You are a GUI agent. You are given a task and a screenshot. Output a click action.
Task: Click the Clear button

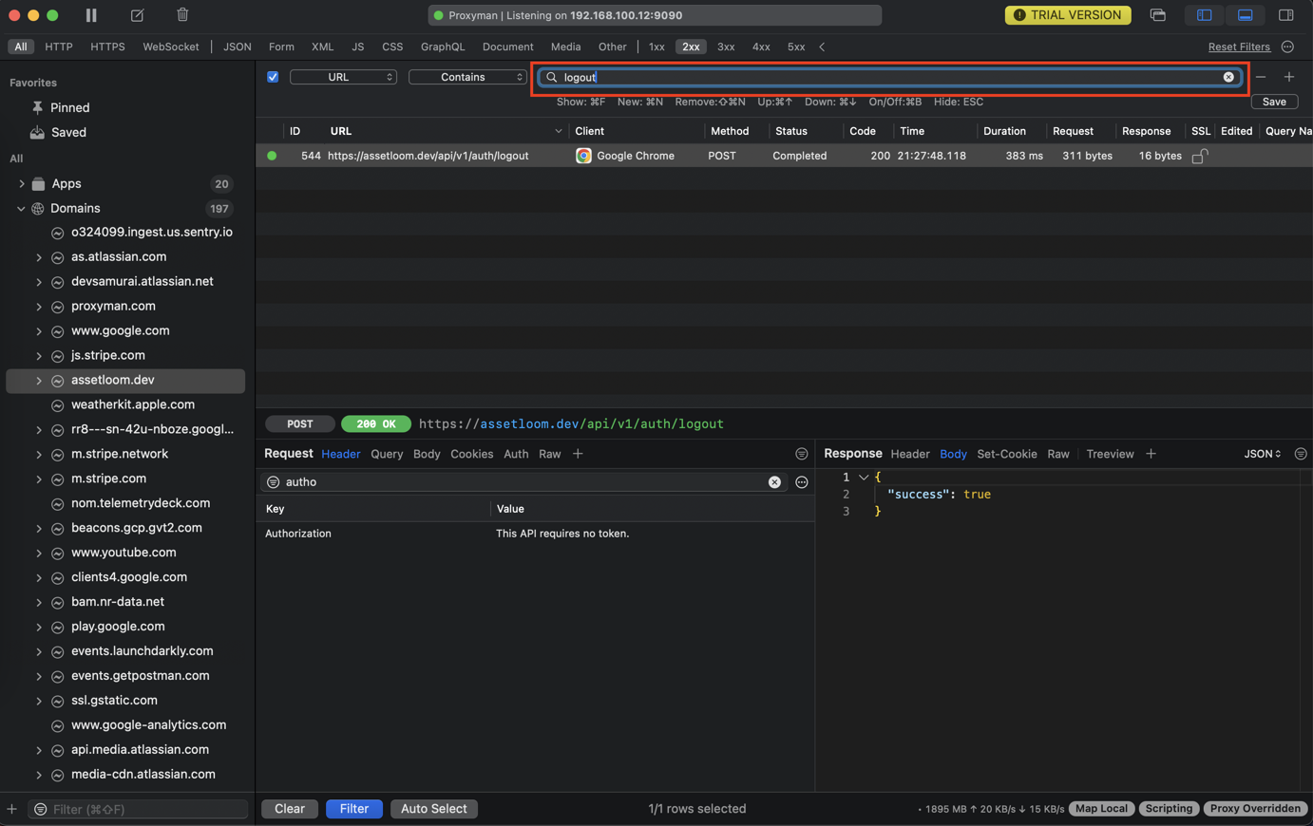290,809
